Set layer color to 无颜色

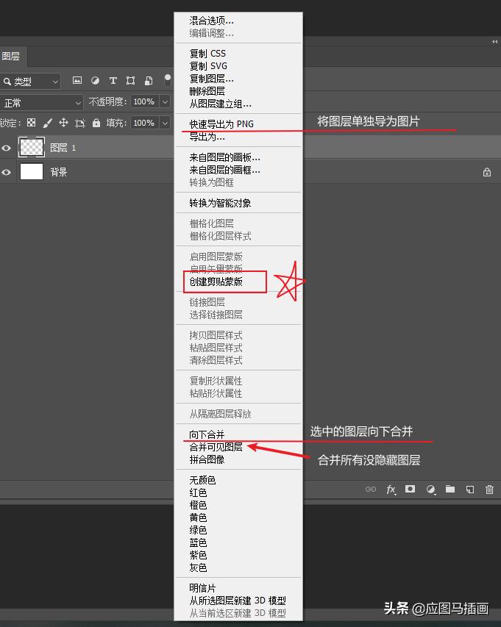click(x=203, y=480)
